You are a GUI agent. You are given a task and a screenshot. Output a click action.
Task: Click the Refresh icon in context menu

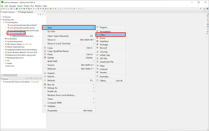(x=45, y=80)
